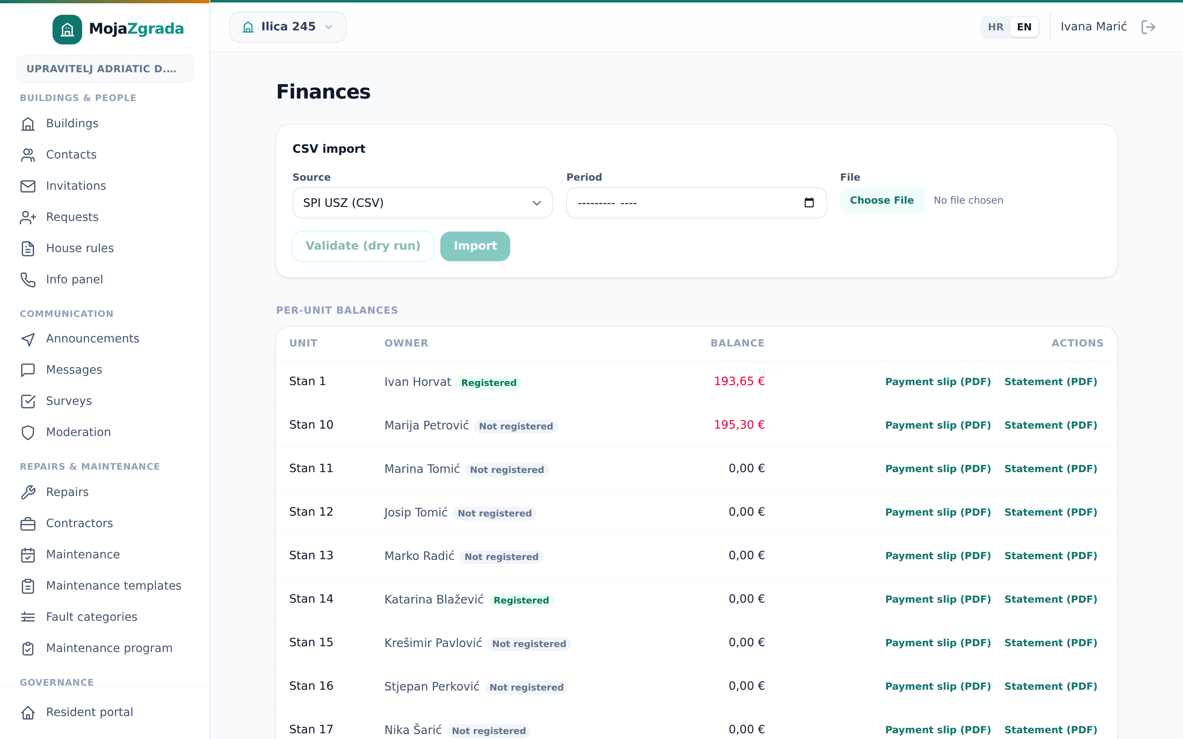Open the Upravitelj Adriatic organization selector
The height and width of the screenshot is (739, 1183).
[105, 69]
